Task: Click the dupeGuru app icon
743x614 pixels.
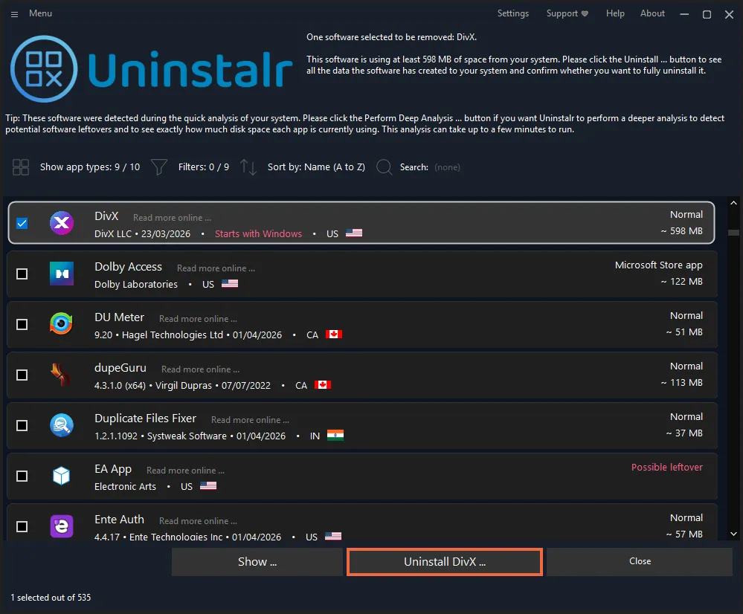Action: click(62, 375)
